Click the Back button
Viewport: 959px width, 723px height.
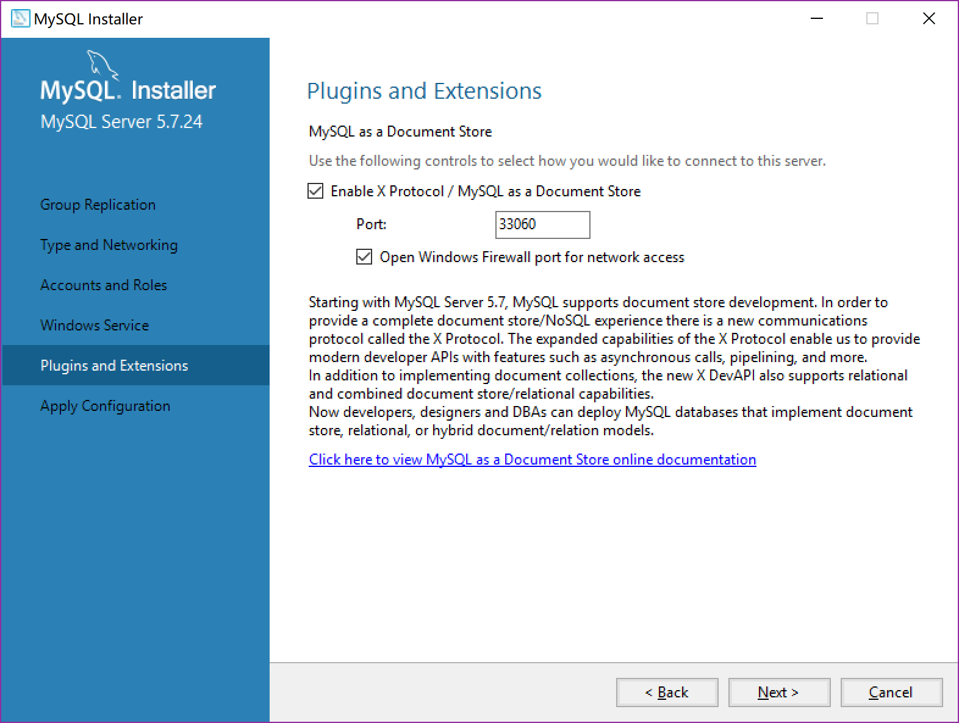click(667, 693)
